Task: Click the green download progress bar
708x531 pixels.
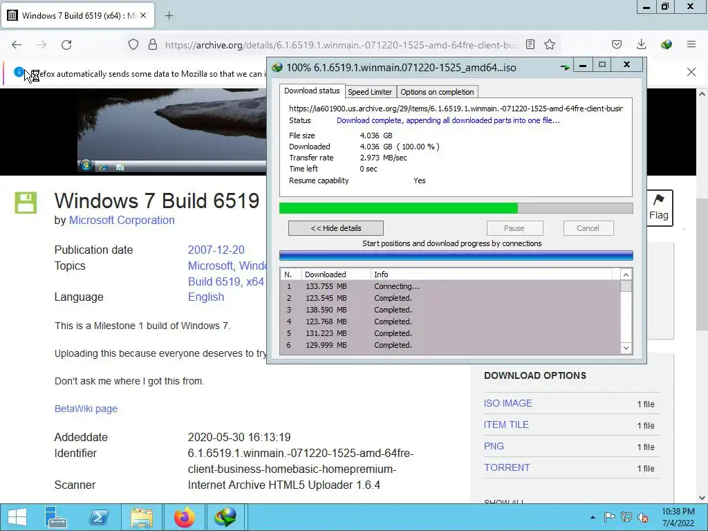Action: tap(456, 208)
